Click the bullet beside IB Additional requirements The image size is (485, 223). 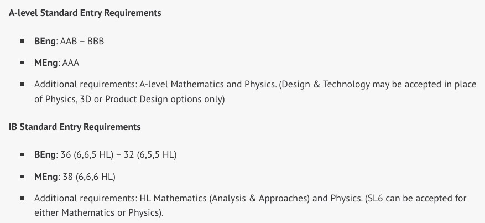[22, 198]
